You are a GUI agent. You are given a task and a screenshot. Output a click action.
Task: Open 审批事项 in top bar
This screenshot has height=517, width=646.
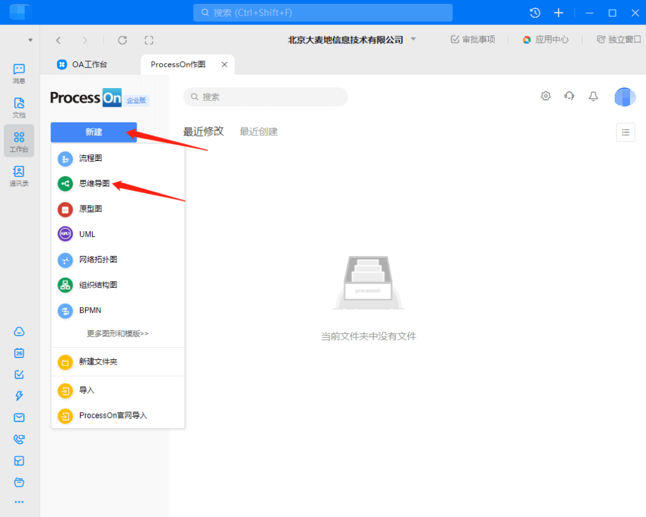click(x=473, y=40)
